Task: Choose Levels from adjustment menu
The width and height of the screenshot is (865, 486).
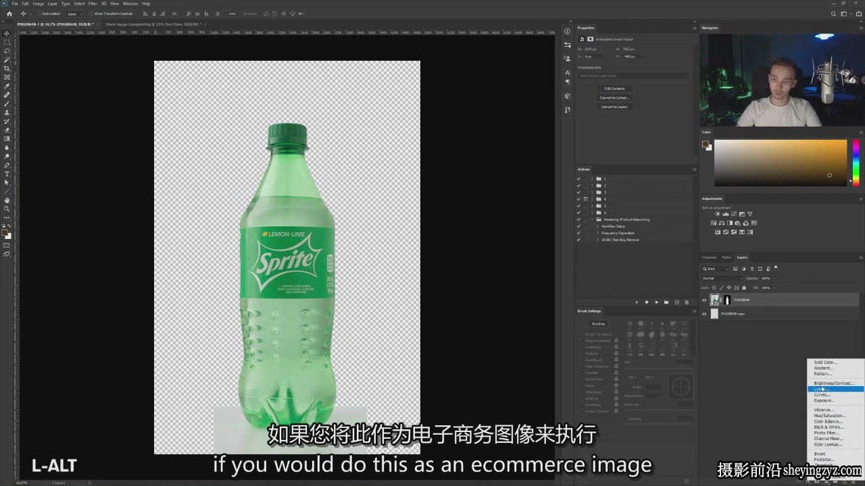Action: 836,389
